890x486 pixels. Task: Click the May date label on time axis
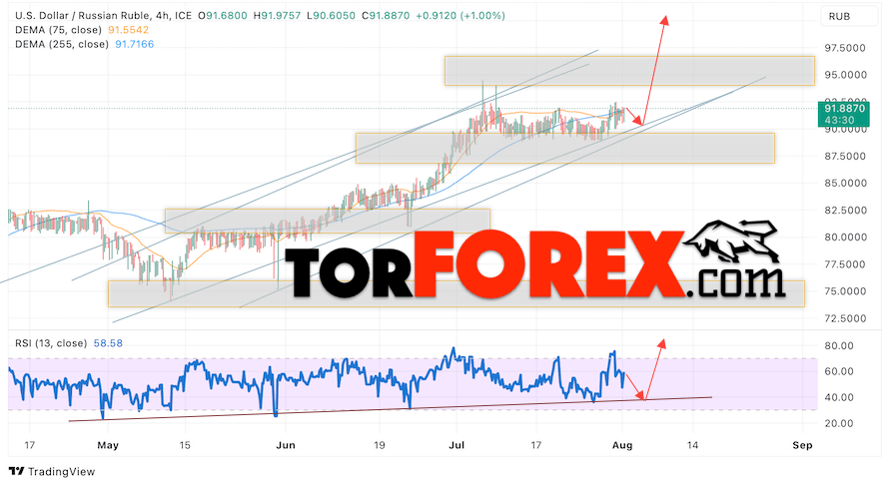(108, 445)
